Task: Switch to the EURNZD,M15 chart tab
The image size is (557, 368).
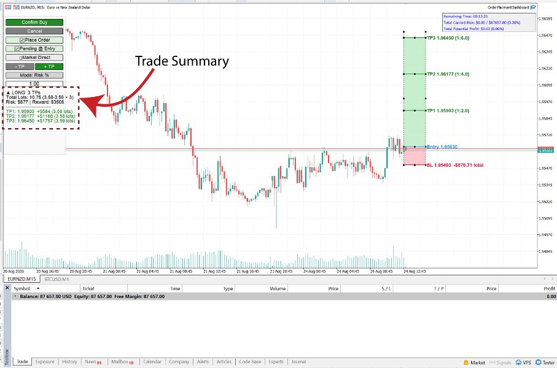Action: point(21,279)
